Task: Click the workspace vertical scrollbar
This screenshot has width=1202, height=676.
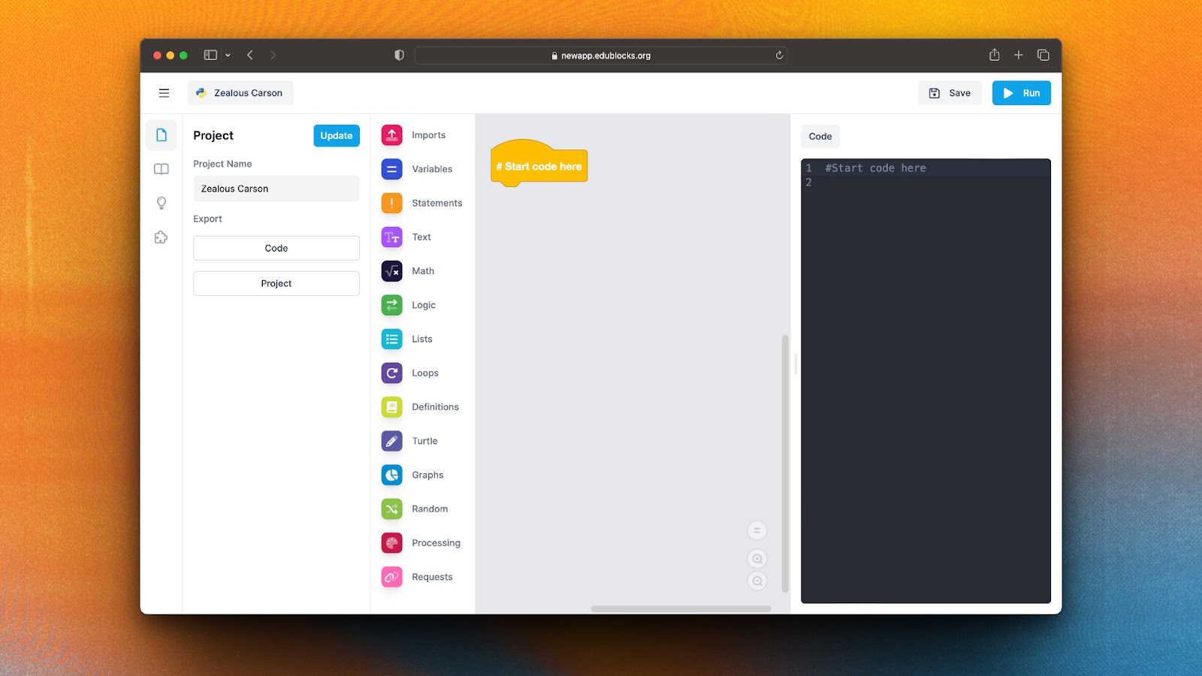Action: click(785, 463)
